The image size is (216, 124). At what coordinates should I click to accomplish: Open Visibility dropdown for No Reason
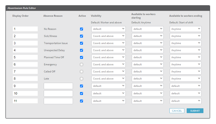tap(109, 29)
